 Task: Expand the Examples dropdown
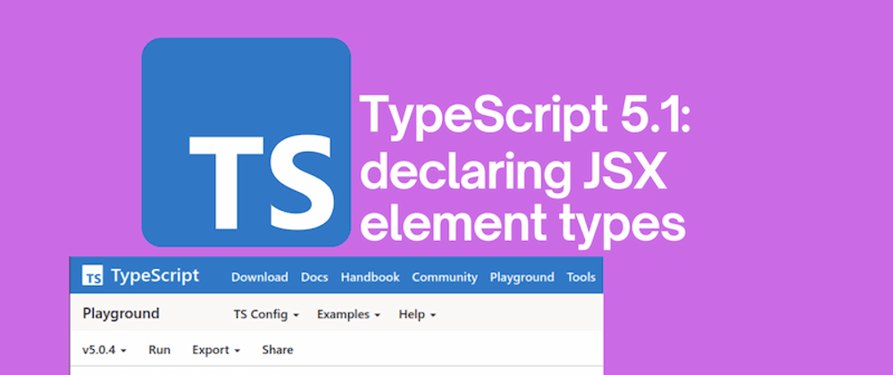click(348, 314)
